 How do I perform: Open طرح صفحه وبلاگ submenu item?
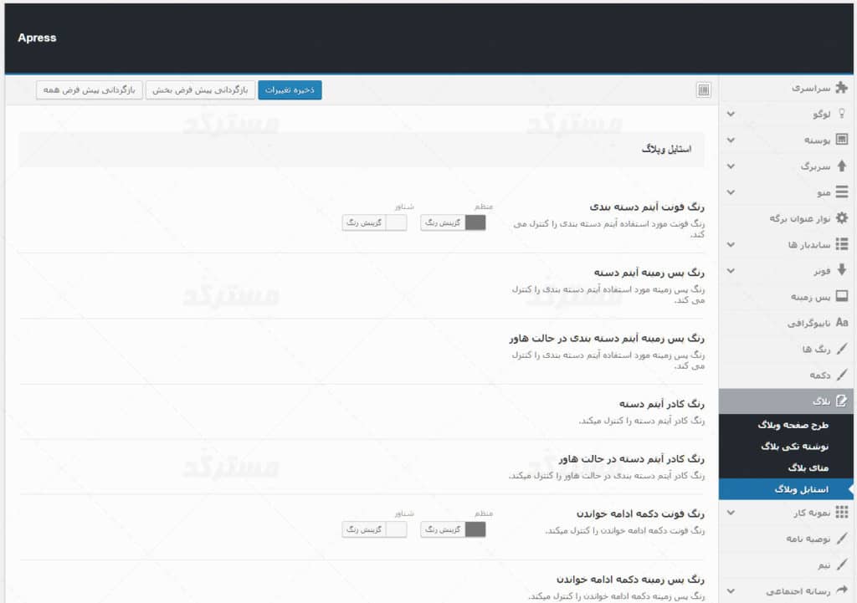coord(786,425)
